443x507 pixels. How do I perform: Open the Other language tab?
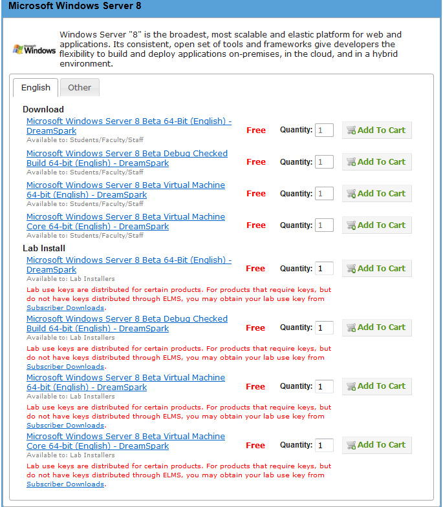pyautogui.click(x=80, y=88)
